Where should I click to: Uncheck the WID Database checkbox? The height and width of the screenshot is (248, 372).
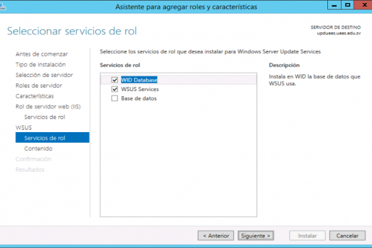pos(115,80)
